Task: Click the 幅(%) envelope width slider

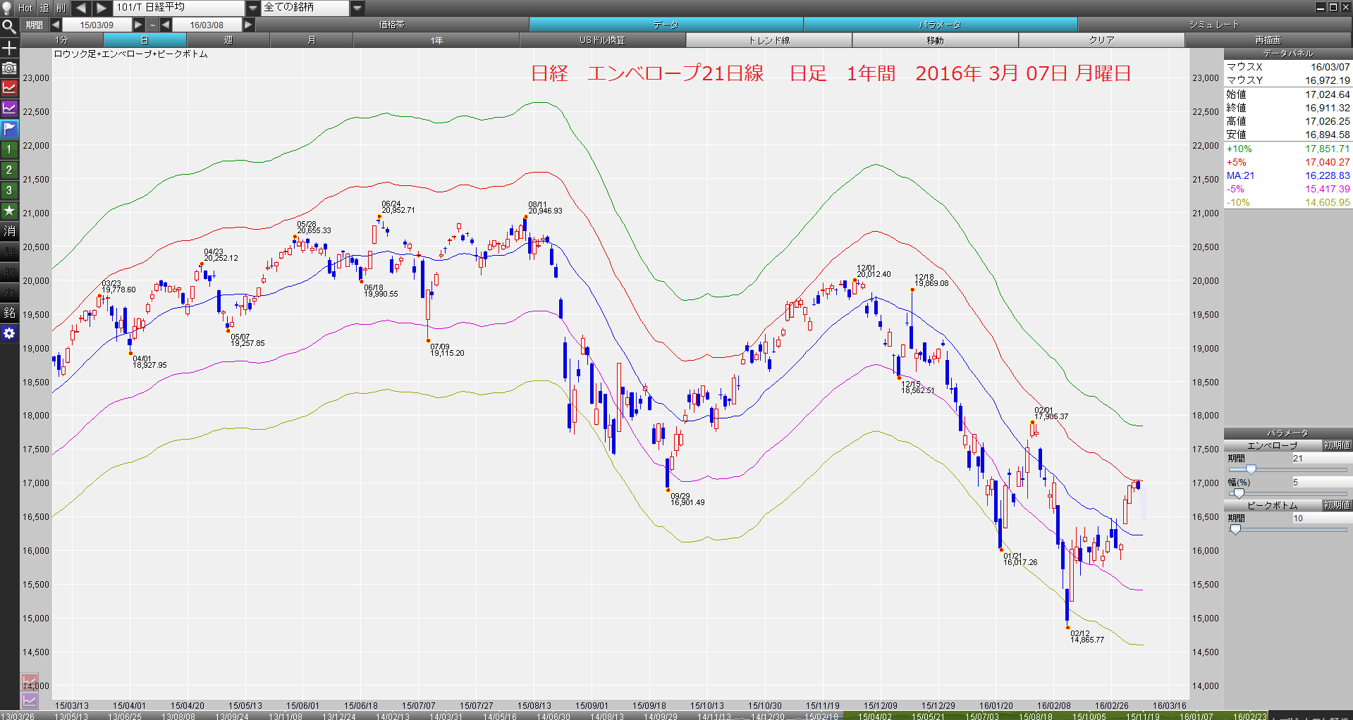Action: tap(1287, 493)
